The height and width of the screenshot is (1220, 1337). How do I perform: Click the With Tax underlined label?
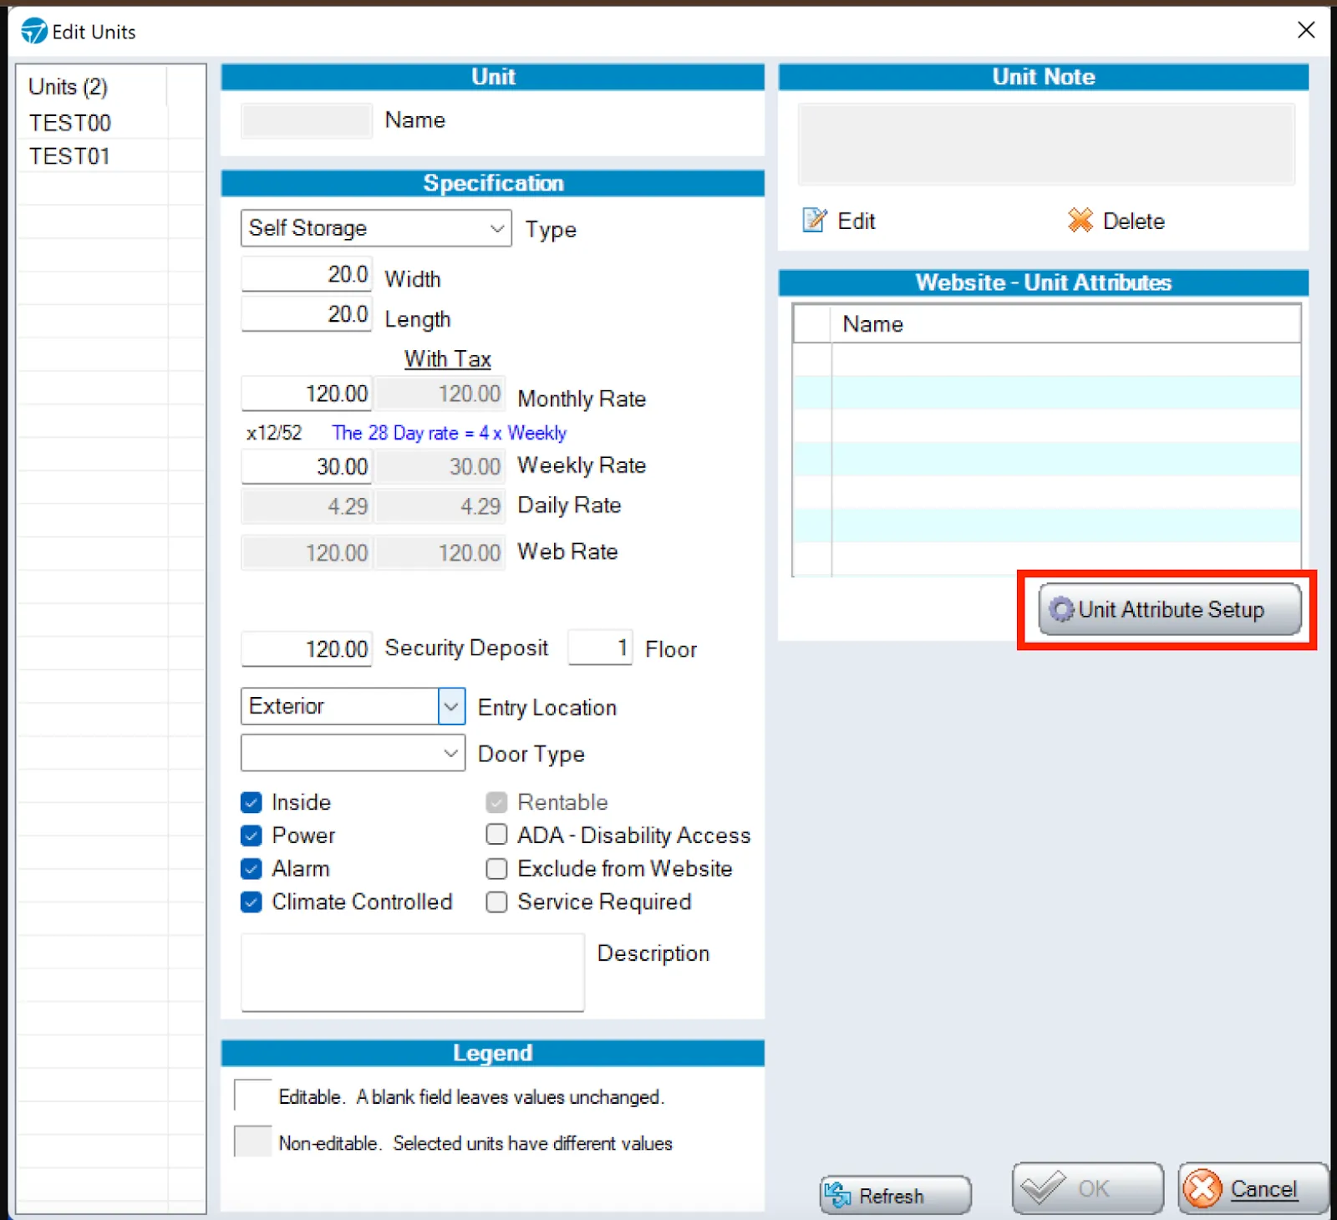[x=448, y=359]
